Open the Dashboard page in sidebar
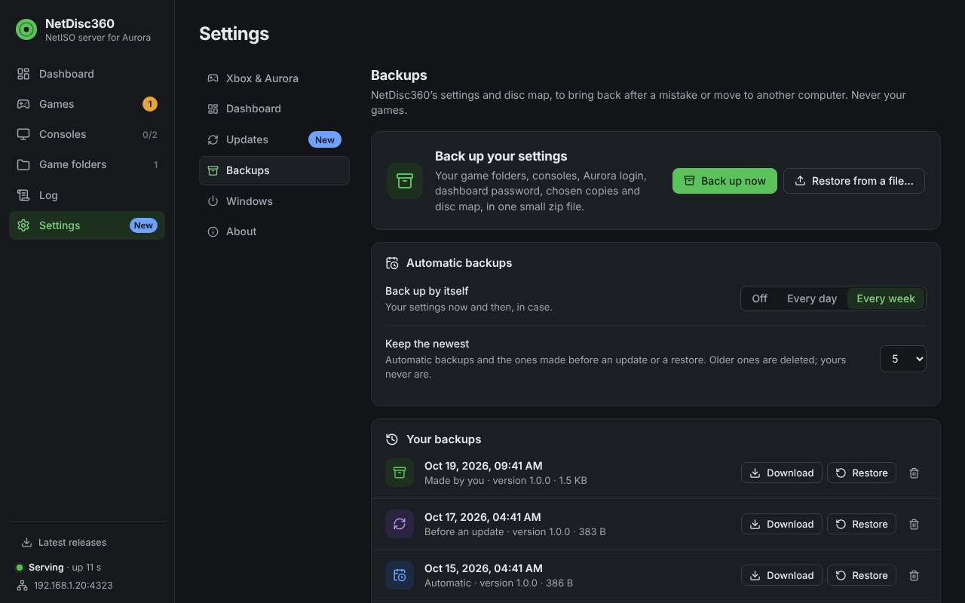The width and height of the screenshot is (965, 603). (87, 74)
